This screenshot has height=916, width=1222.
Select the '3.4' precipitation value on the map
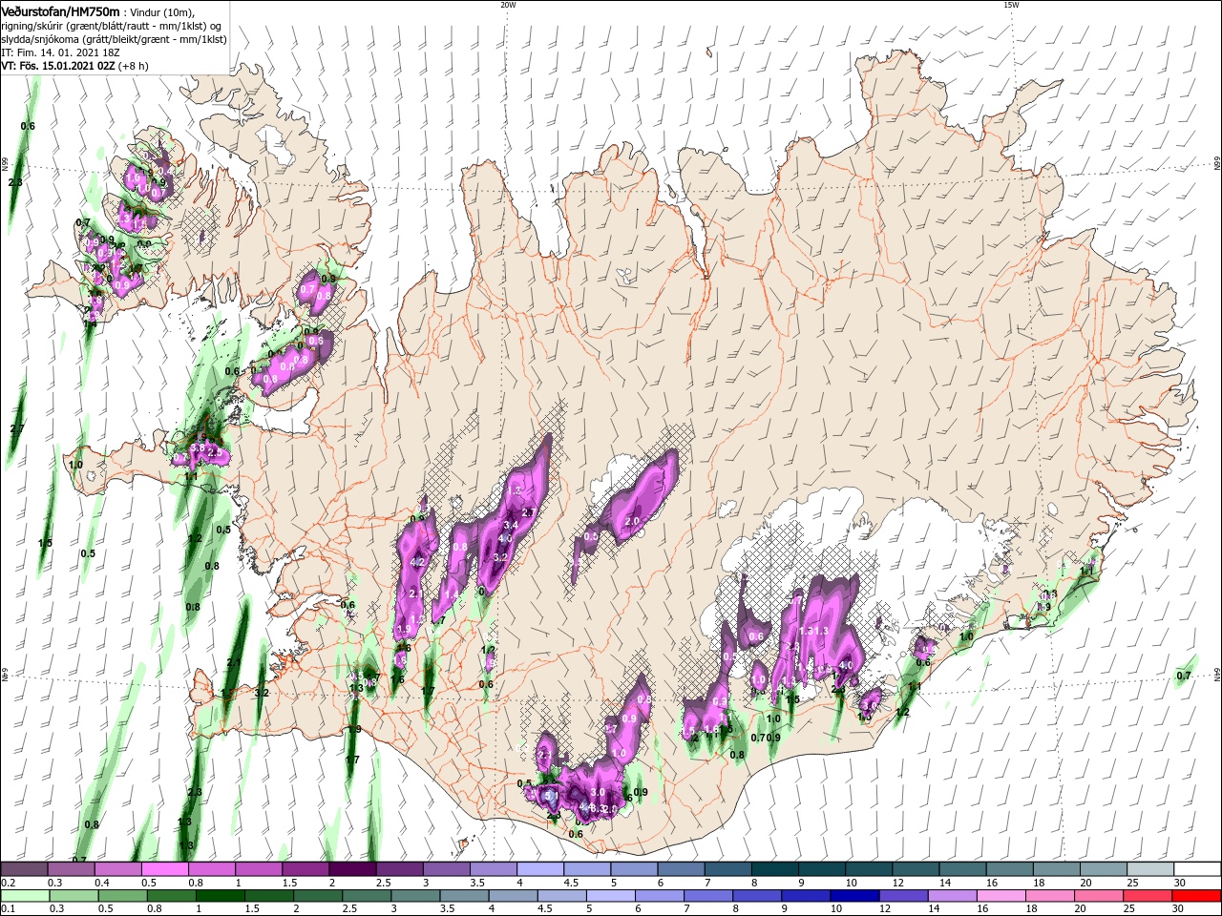click(x=511, y=525)
